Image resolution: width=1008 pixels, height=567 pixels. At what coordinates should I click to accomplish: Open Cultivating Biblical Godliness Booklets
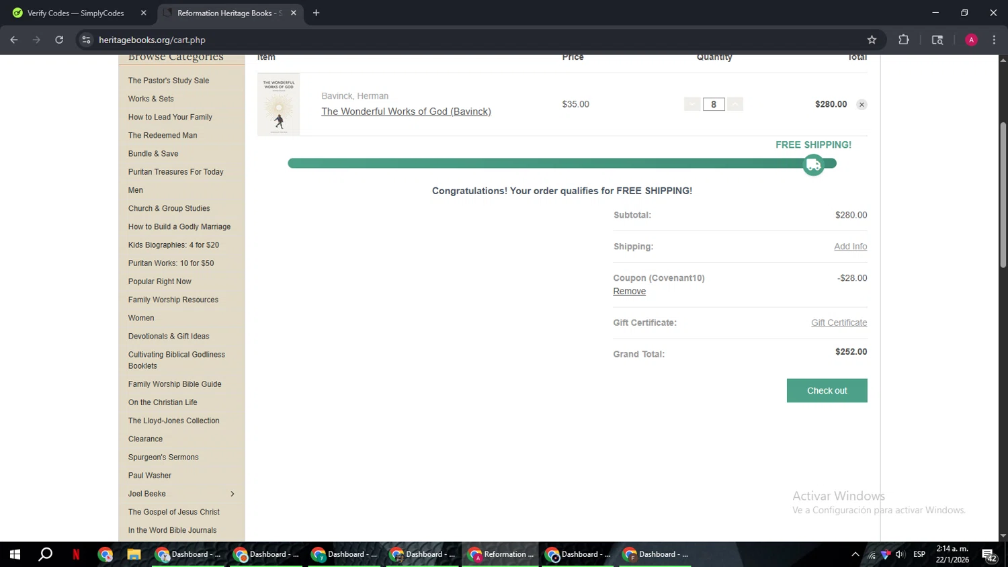coord(177,360)
